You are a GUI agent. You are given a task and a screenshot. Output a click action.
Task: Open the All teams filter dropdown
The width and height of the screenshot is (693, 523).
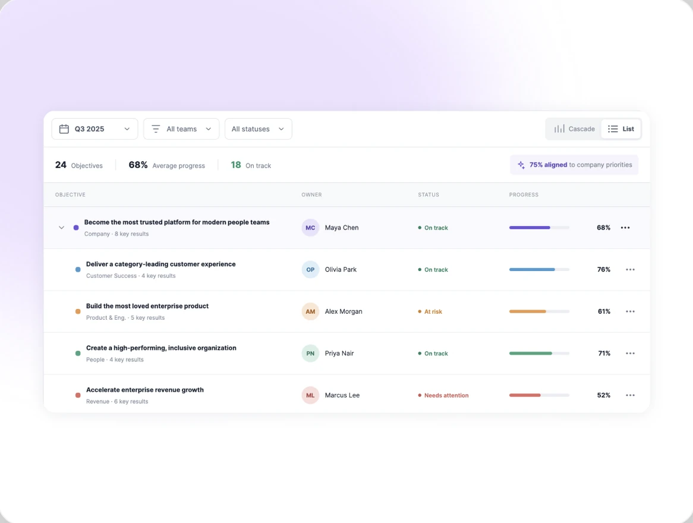[x=181, y=129]
